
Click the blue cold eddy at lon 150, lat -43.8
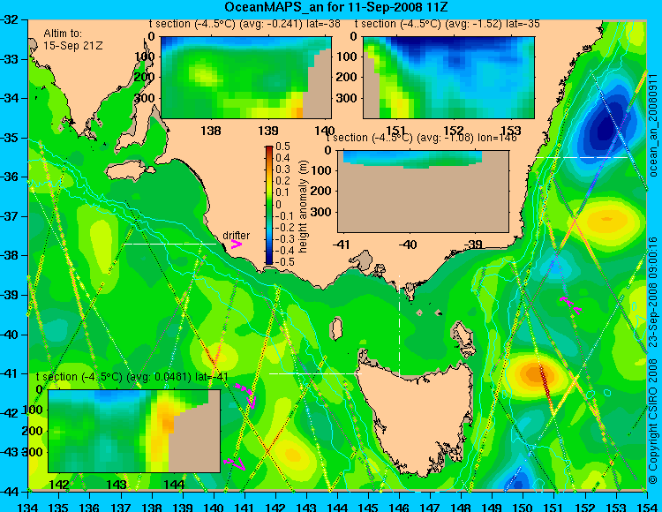pyautogui.click(x=520, y=480)
